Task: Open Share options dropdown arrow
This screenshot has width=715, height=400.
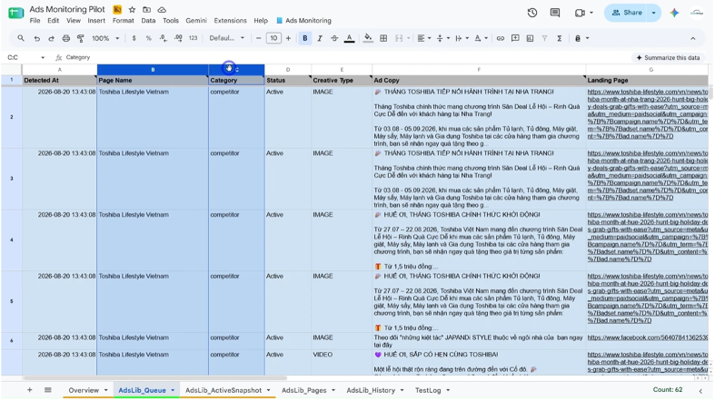Action: point(654,13)
